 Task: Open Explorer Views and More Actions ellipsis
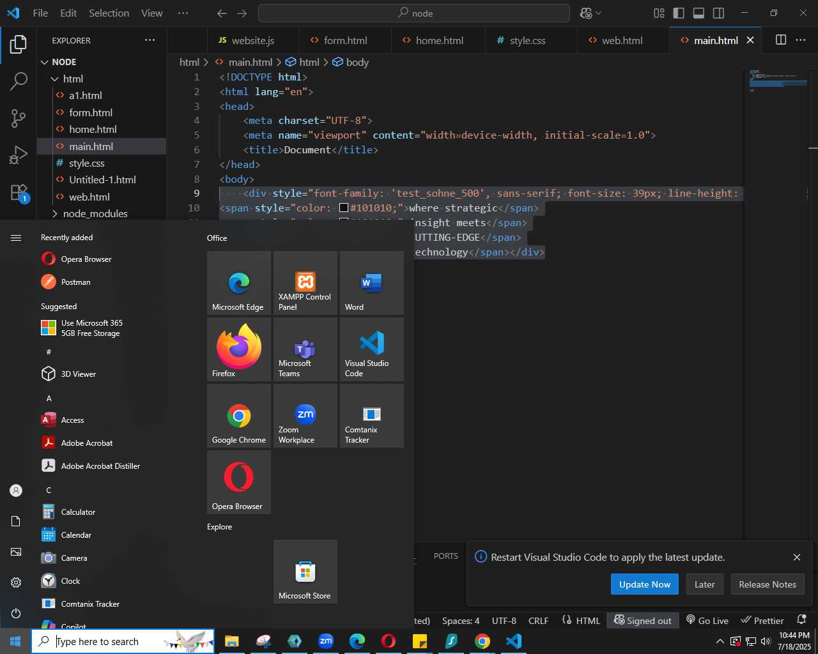(150, 40)
